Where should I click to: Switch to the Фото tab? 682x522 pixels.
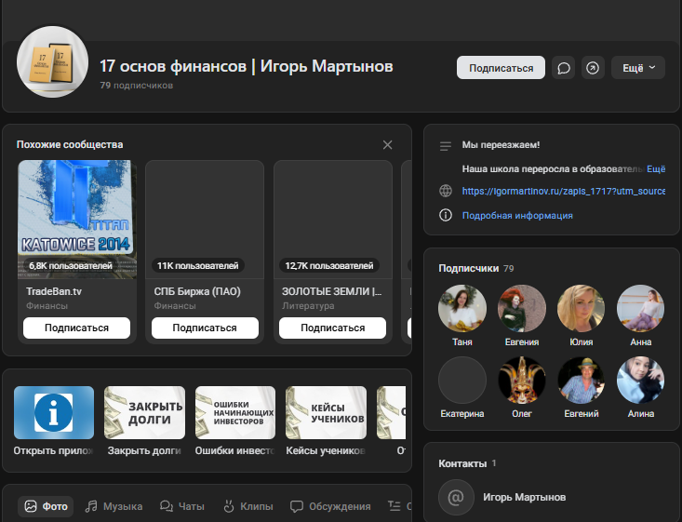tap(47, 506)
